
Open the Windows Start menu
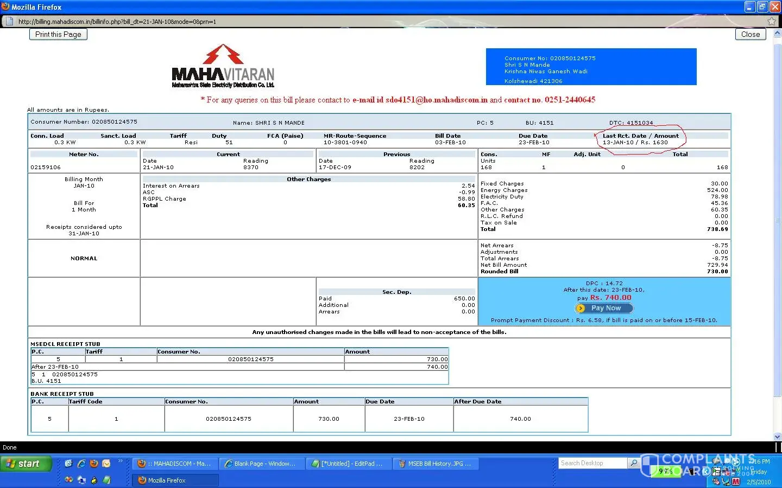(26, 464)
